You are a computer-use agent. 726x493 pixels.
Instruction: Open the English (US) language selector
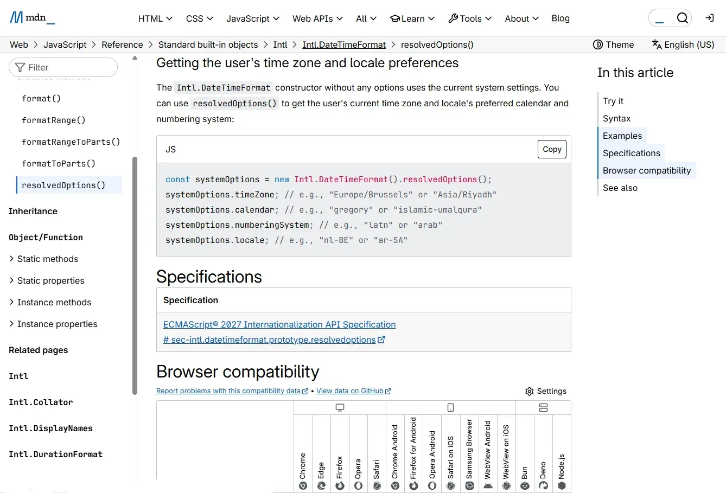point(683,44)
